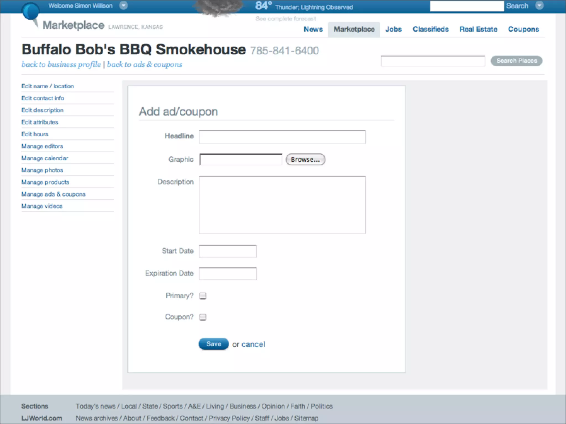566x424 pixels.
Task: Open Manage ads & coupons in sidebar
Action: (x=53, y=194)
